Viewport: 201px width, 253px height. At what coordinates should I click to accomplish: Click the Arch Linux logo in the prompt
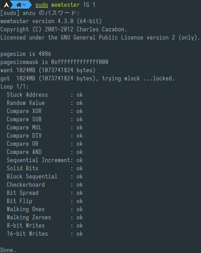coord(6,5)
